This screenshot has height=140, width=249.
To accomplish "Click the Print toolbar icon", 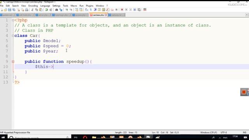I will pos(27,10).
